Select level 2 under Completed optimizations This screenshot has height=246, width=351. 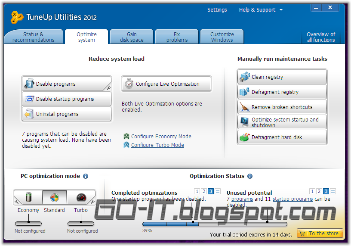click(x=204, y=191)
